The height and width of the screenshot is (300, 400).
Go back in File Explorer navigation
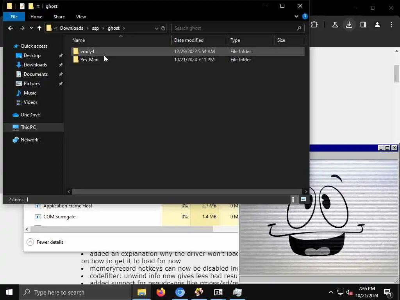[x=11, y=28]
